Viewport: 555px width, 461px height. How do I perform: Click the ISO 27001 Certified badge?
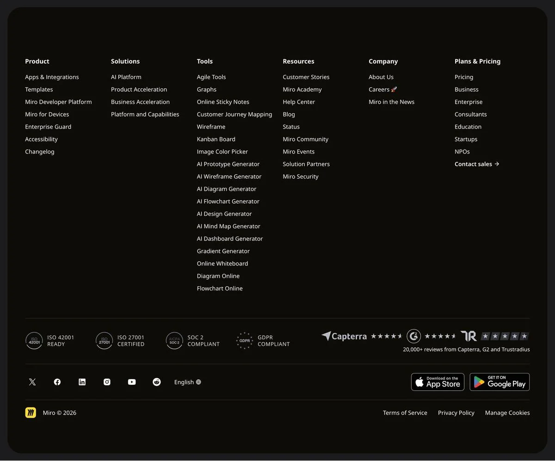[x=120, y=341]
